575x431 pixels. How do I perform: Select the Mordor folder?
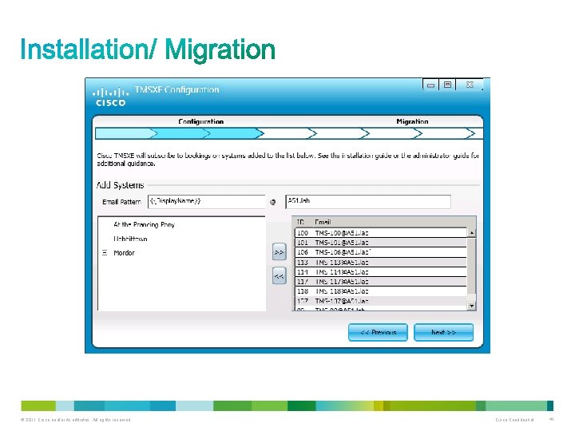click(124, 253)
